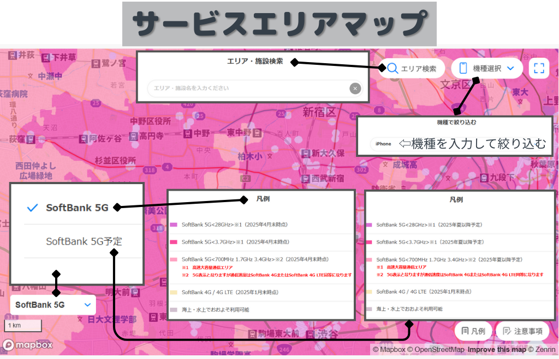Click the 西武新宿 station icon
Viewport: 559px width, 359px height.
306,179
